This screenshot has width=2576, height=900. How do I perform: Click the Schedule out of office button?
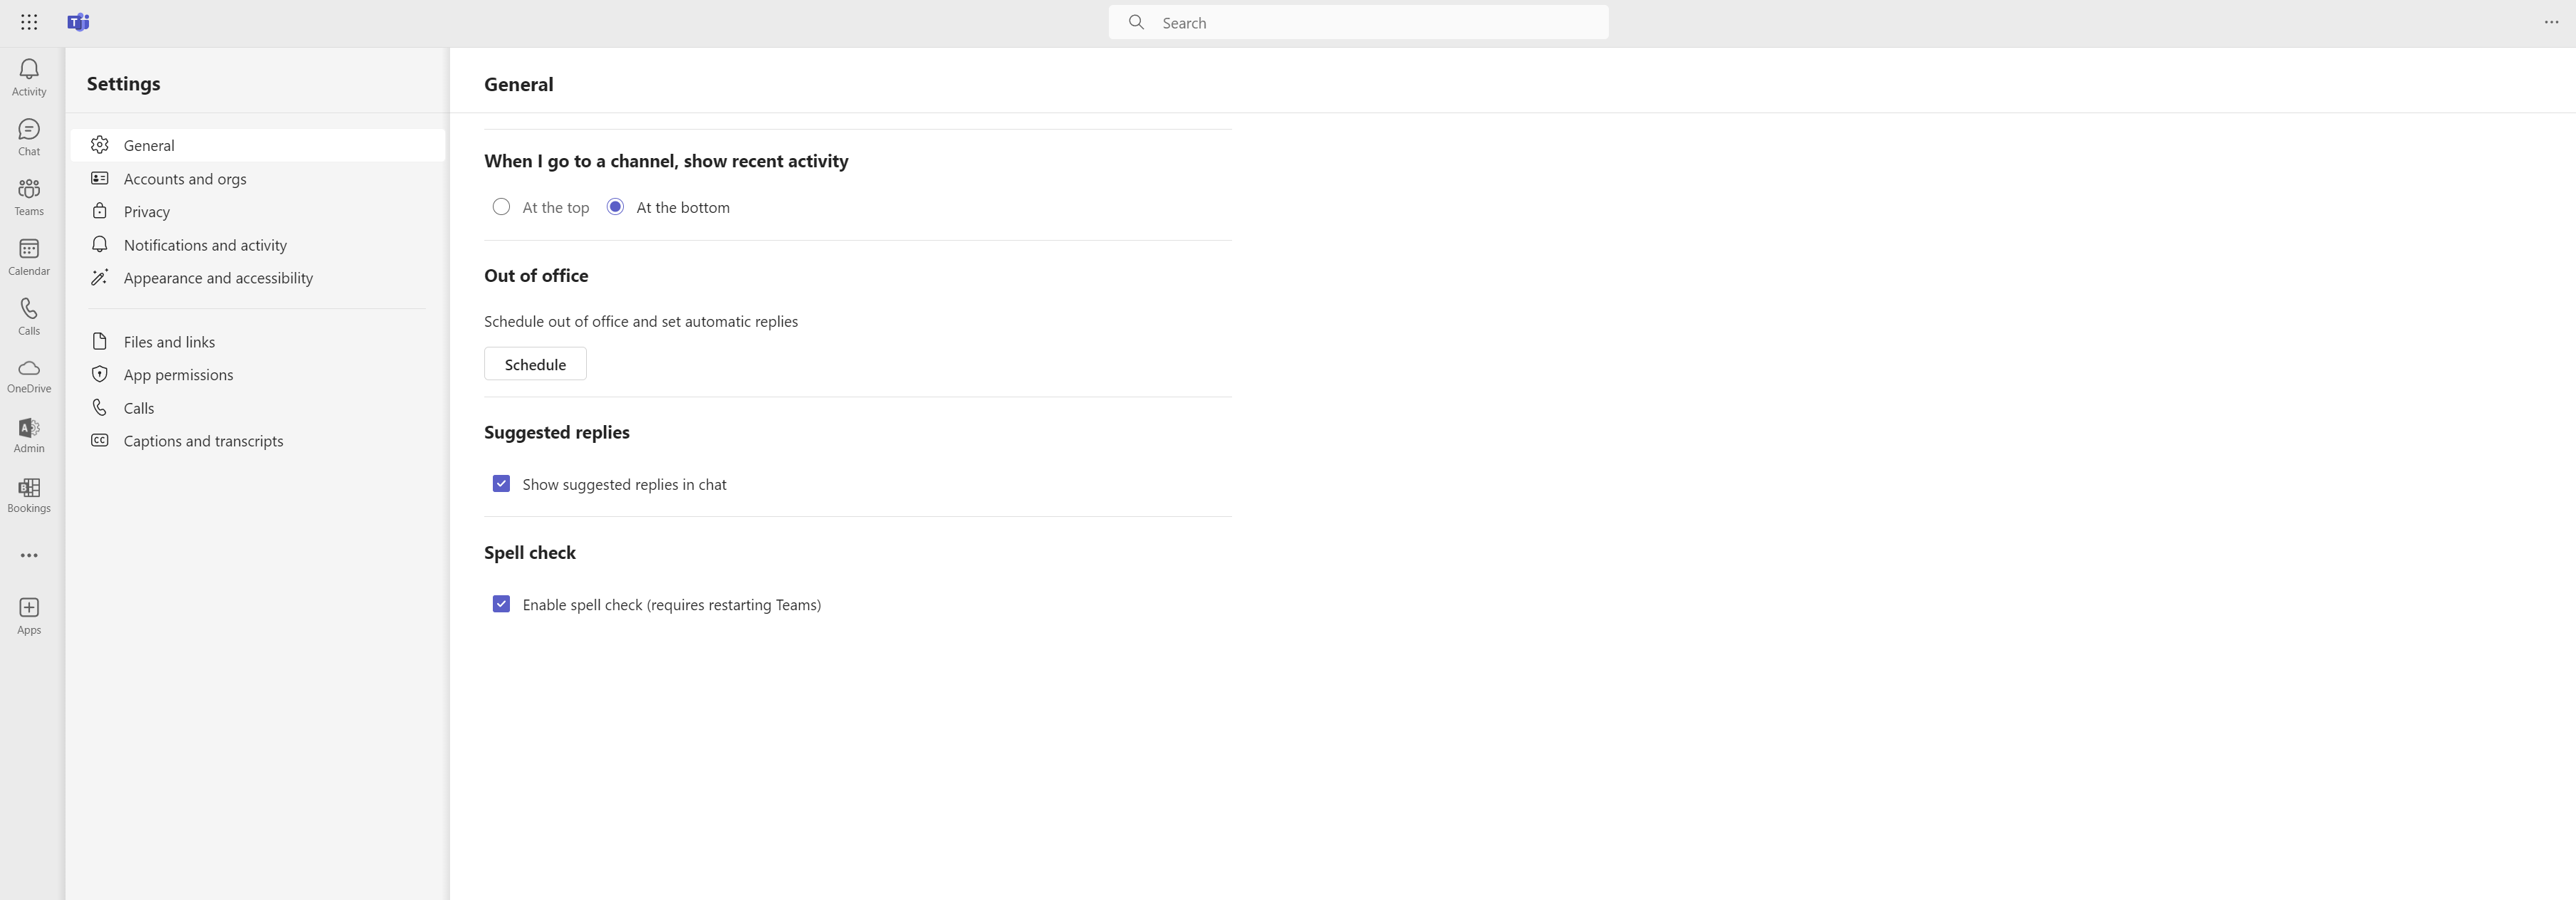click(x=535, y=364)
